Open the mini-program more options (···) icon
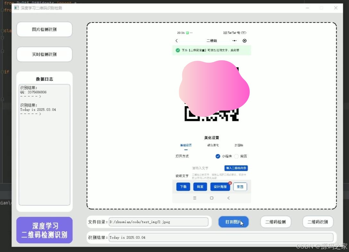The height and width of the screenshot is (252, 349). click(234, 40)
